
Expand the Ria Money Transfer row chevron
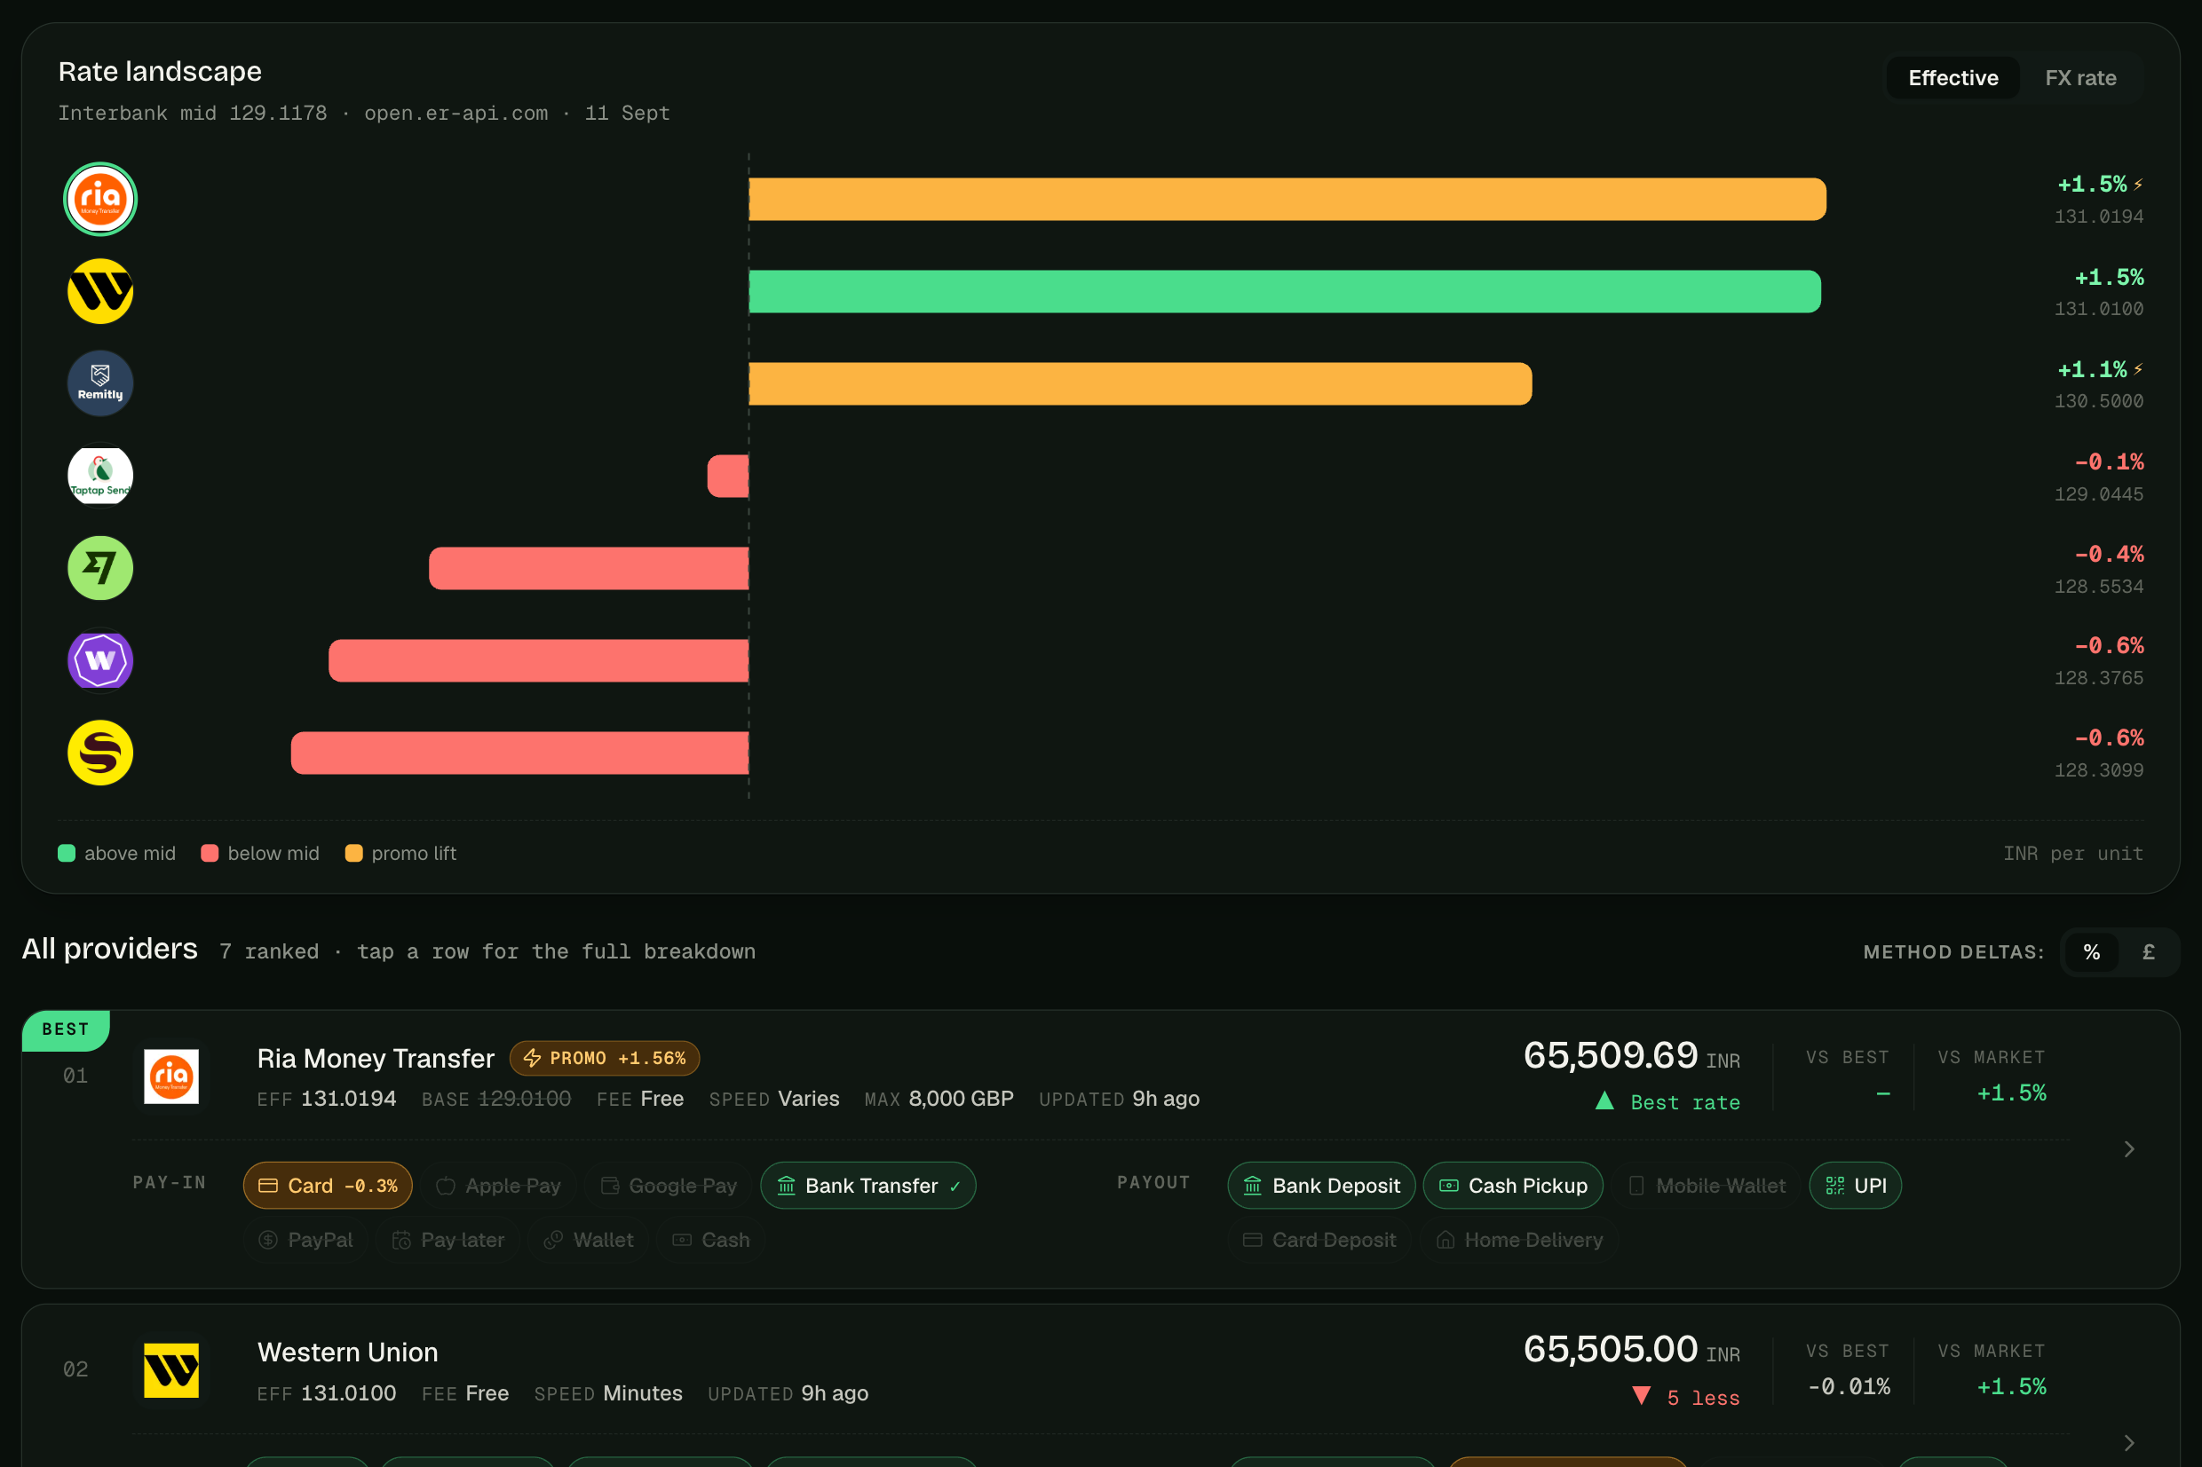click(x=2129, y=1149)
